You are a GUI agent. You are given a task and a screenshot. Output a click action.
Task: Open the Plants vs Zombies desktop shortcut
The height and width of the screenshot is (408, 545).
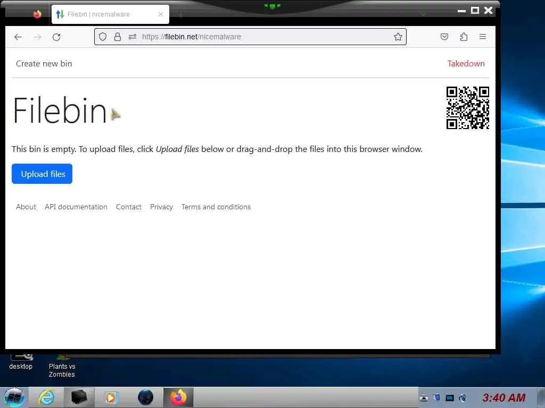point(62,366)
